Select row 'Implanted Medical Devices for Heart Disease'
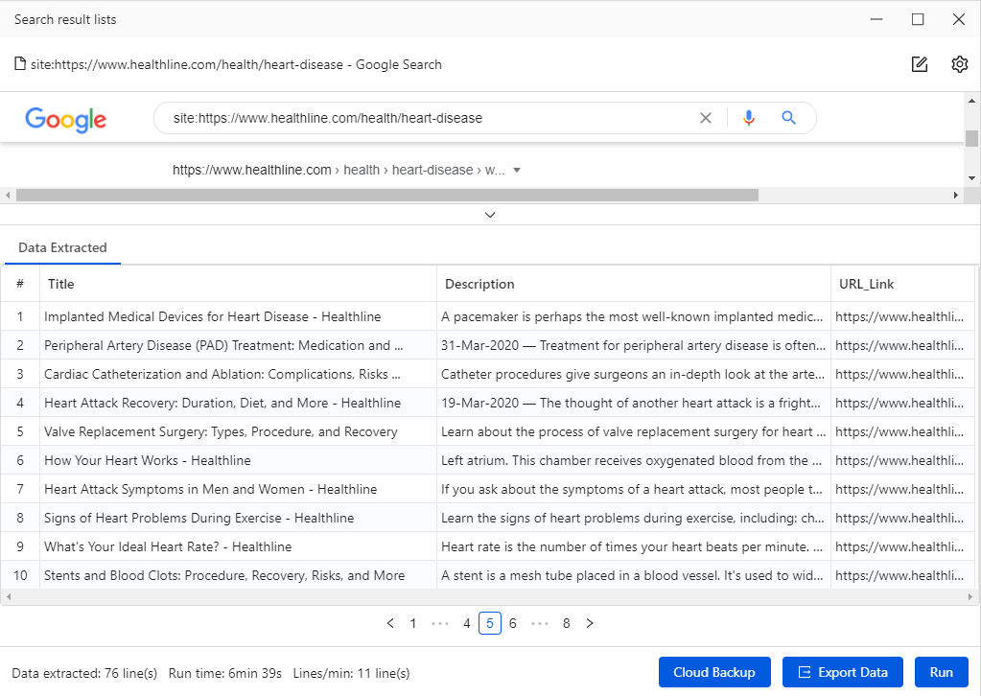This screenshot has height=696, width=981. [488, 316]
